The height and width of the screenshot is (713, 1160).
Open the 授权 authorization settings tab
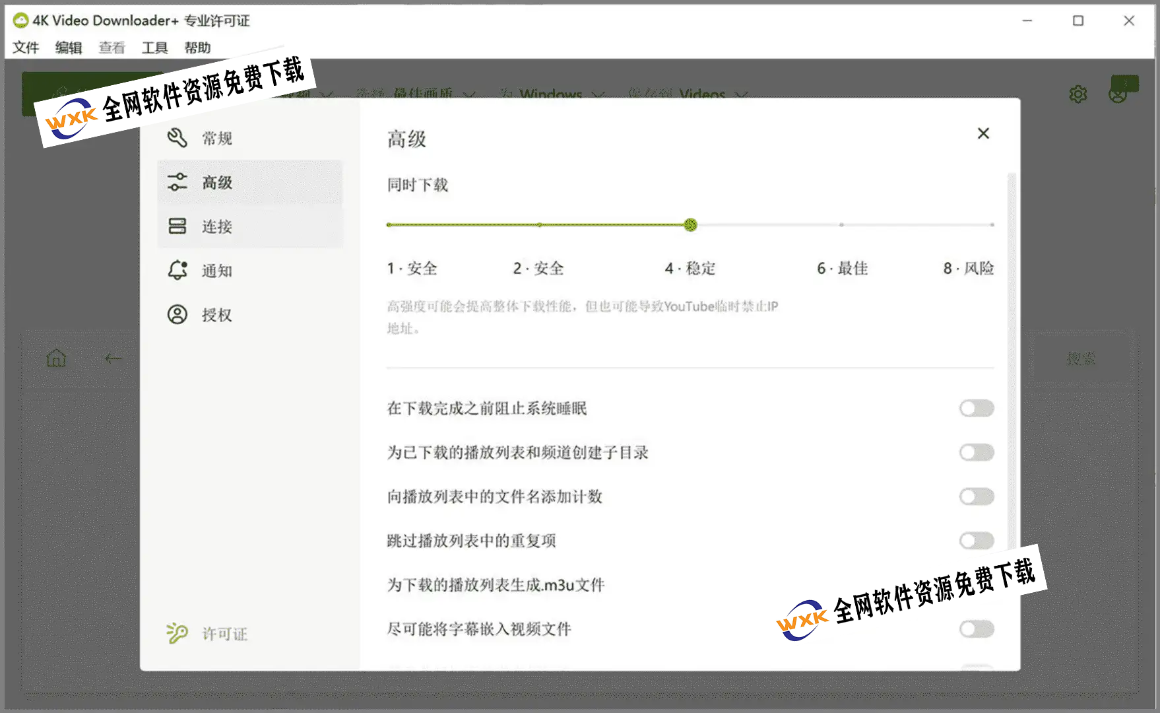coord(250,315)
